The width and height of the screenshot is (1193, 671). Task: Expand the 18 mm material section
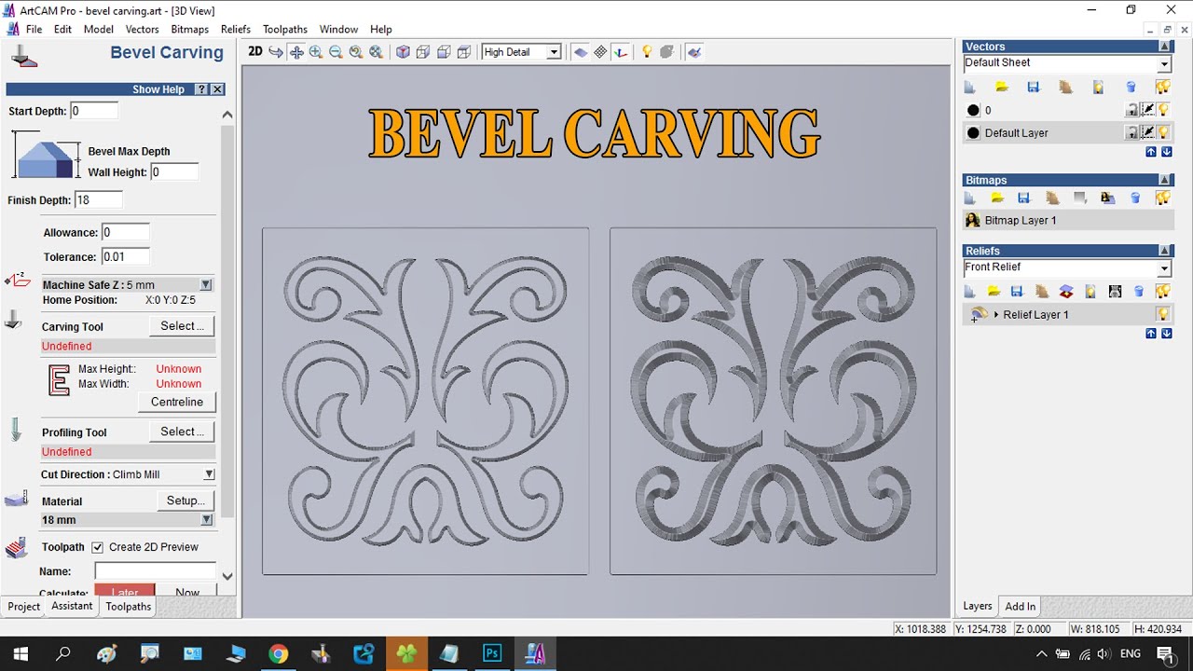(206, 520)
